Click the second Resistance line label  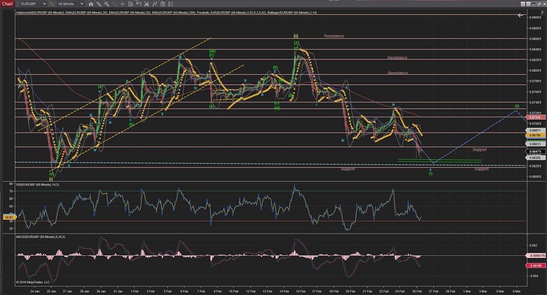[x=397, y=57]
